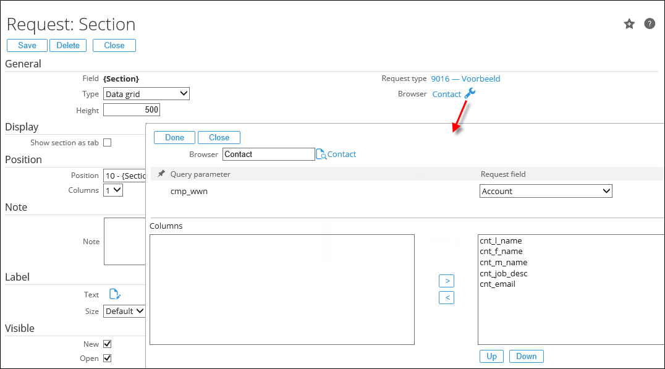Open the Label Size Default dropdown
The height and width of the screenshot is (369, 665).
124,311
